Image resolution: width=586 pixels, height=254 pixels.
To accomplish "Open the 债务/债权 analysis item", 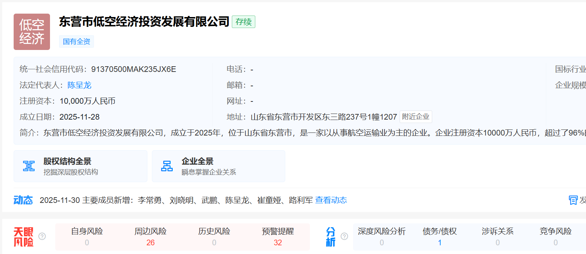I will [439, 237].
